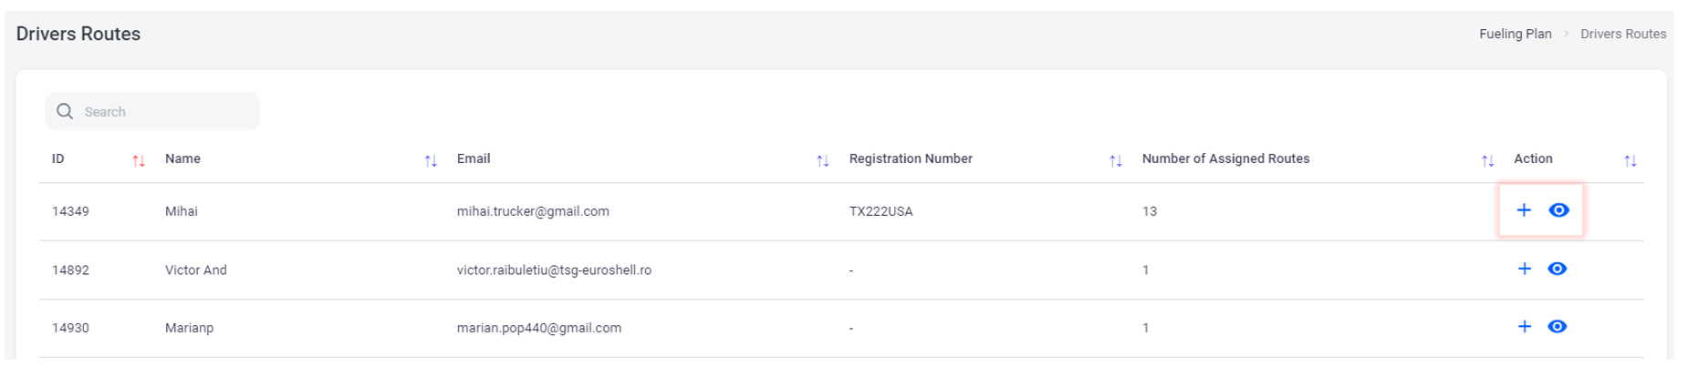
Task: Click the search magnifier icon
Action: 65,111
